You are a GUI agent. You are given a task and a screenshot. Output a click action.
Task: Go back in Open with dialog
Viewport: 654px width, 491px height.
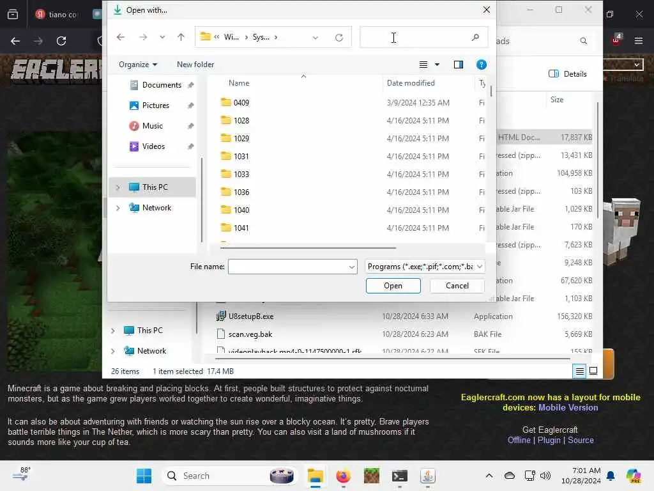coord(121,37)
